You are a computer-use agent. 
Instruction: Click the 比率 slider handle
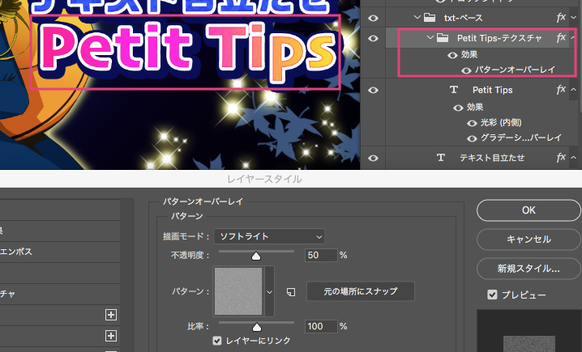(256, 327)
